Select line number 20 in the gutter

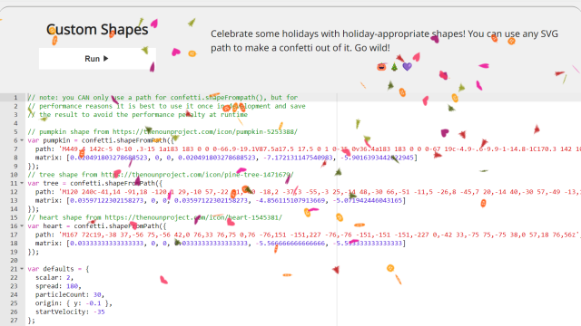click(x=15, y=260)
